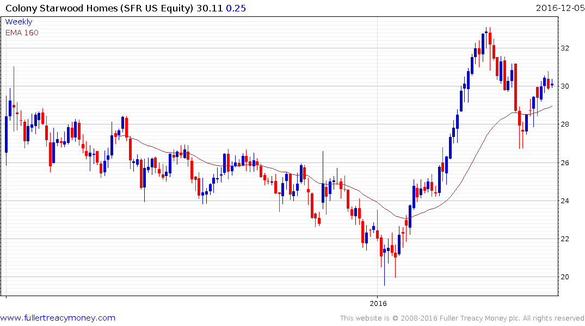The width and height of the screenshot is (585, 326).
Task: Click the 26 price axis label
Action: (x=565, y=163)
